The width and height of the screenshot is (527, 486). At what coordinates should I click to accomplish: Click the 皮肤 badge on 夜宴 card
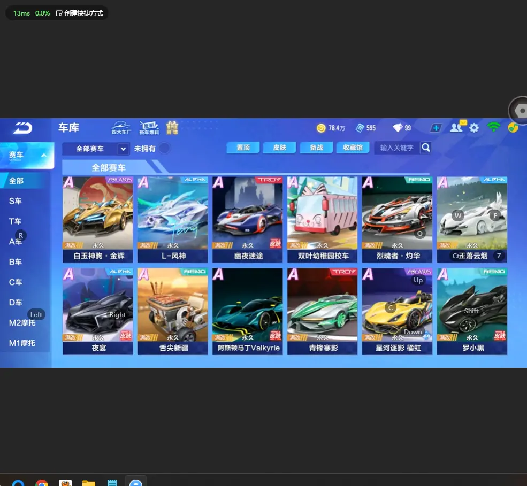tap(126, 336)
